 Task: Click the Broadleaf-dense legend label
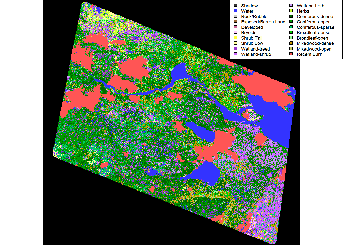tap(313, 33)
